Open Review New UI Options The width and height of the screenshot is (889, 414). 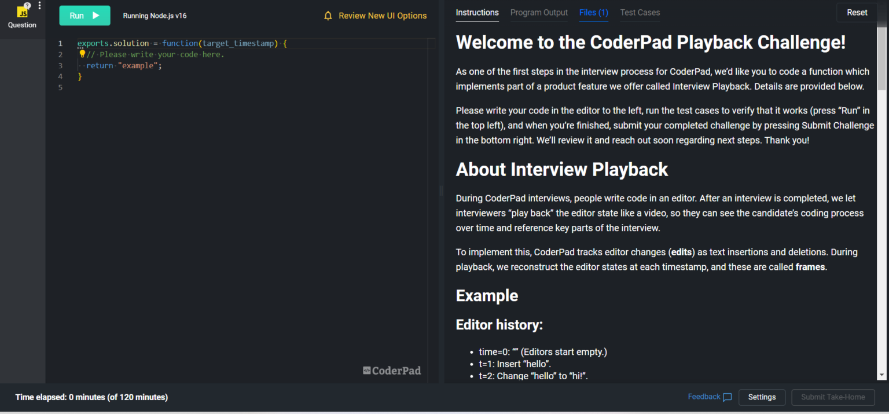click(x=383, y=16)
